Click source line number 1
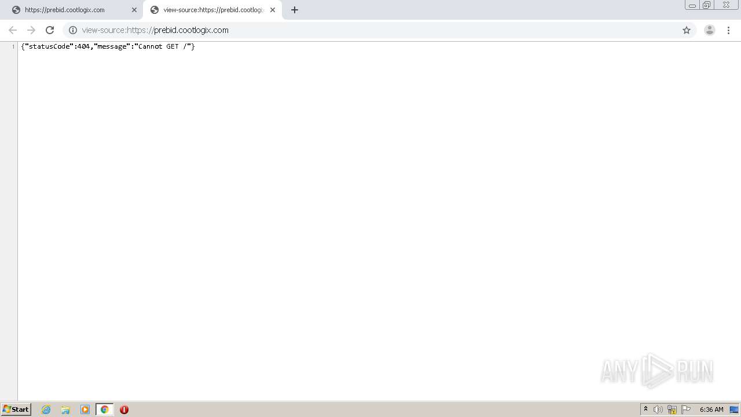741x417 pixels. point(13,46)
